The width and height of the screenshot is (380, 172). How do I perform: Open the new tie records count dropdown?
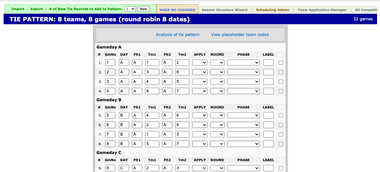[x=130, y=9]
